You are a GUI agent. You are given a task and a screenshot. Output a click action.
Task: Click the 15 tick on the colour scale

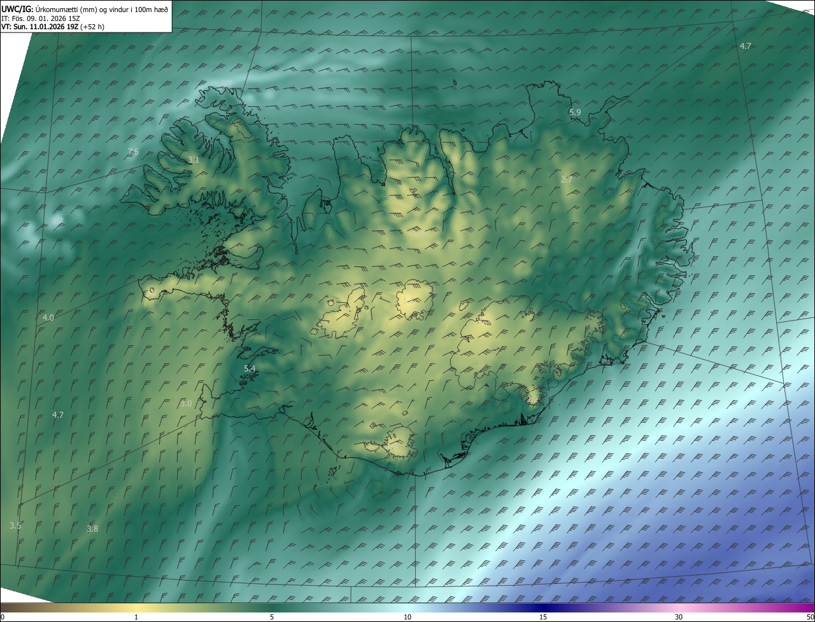coord(543,618)
